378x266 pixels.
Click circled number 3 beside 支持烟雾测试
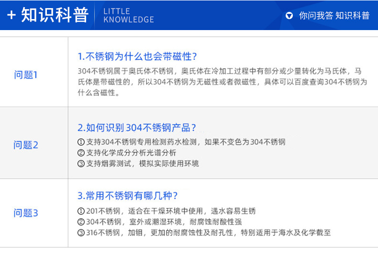point(81,164)
